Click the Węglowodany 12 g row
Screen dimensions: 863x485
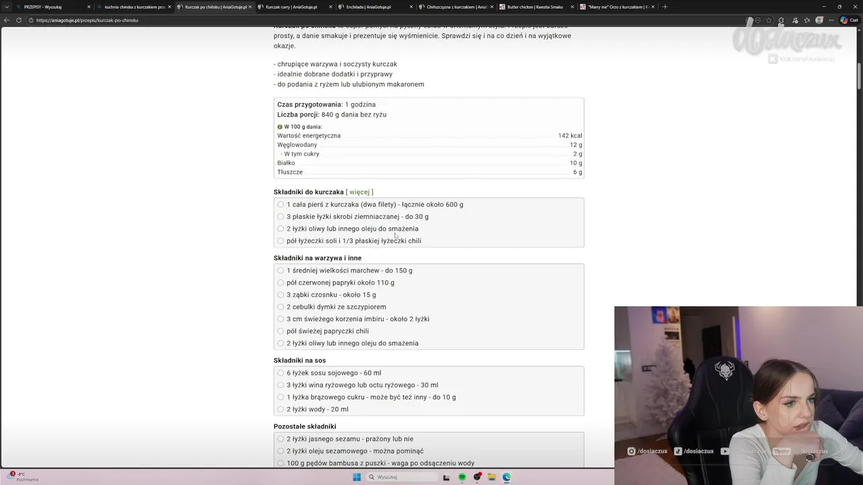coord(429,145)
